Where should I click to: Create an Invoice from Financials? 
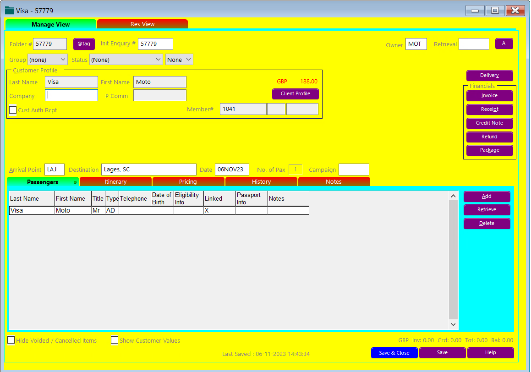[x=490, y=95]
